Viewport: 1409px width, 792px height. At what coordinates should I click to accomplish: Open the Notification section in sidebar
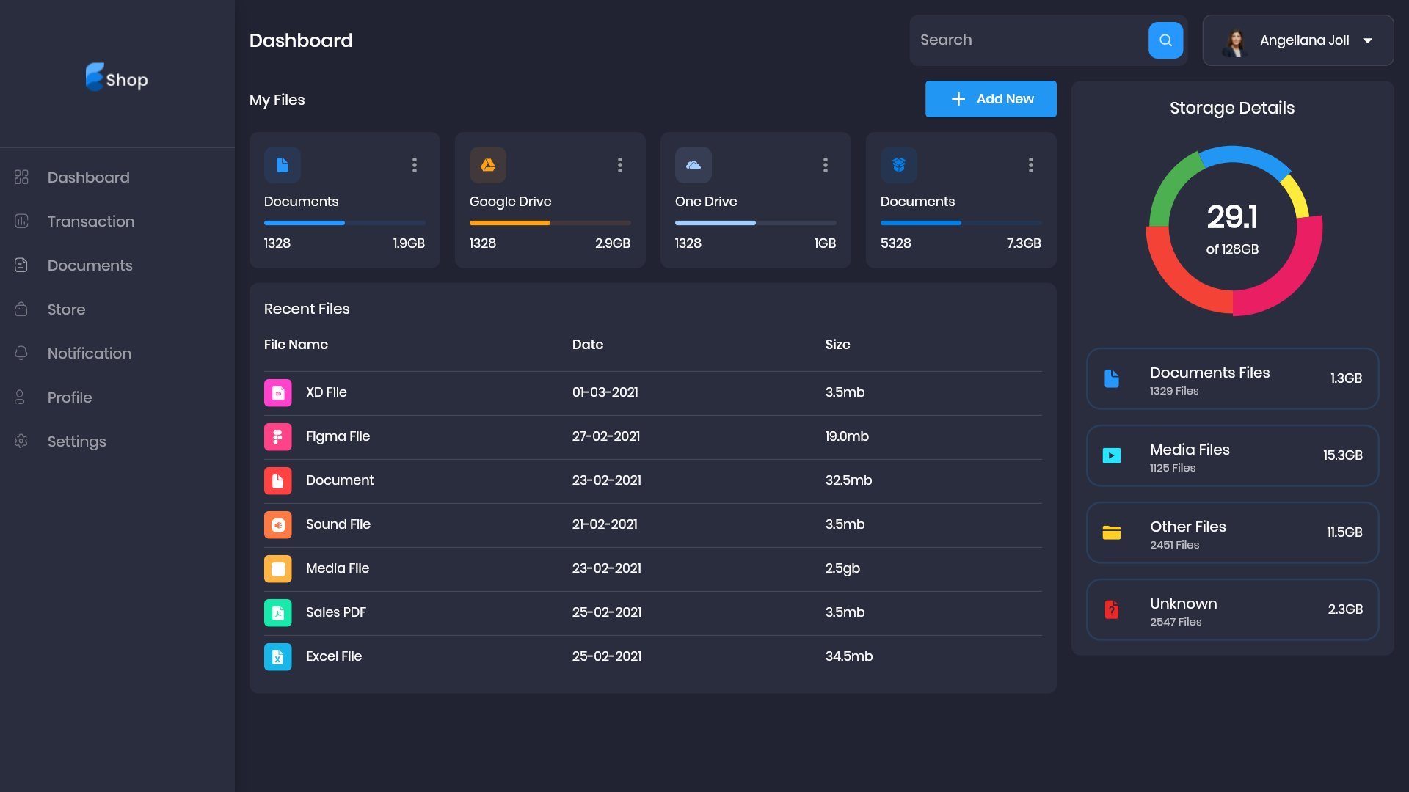tap(89, 353)
